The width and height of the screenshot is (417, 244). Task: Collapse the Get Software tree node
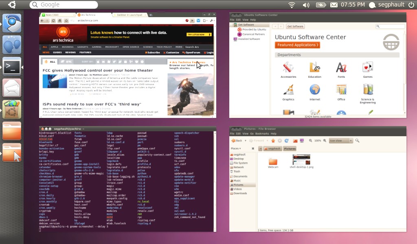231,25
